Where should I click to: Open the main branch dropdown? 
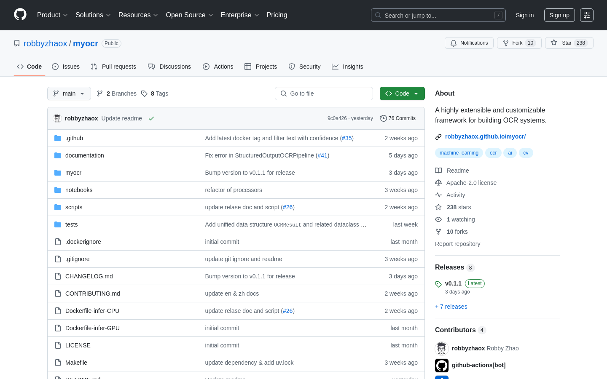(x=69, y=93)
